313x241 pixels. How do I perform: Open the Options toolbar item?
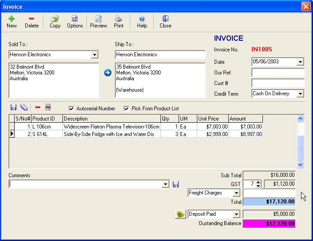point(75,22)
